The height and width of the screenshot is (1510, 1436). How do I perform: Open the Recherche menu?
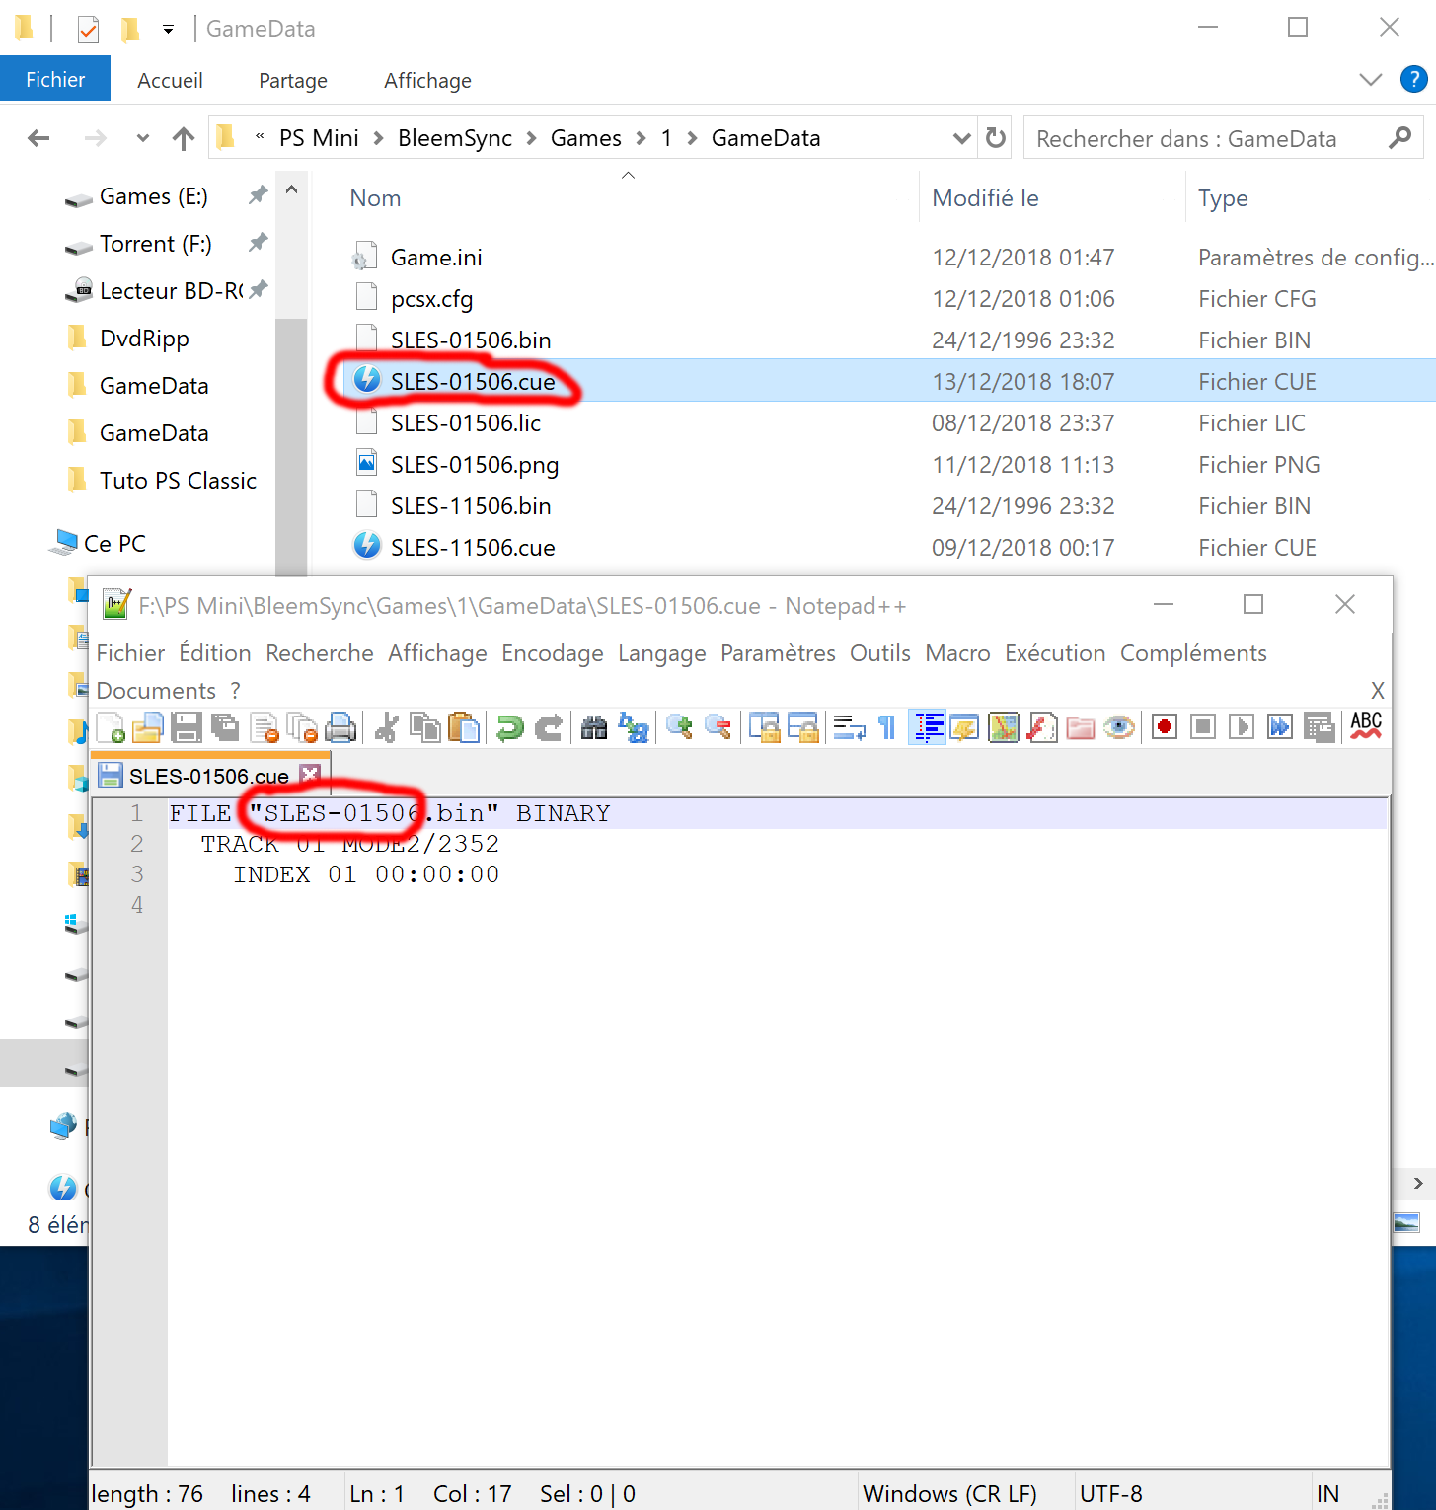coord(320,653)
